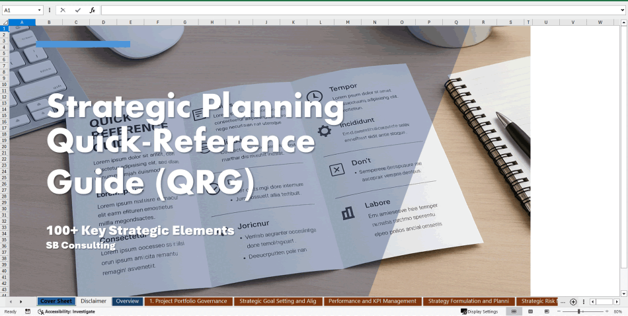Screen dimensions: 628x316
Task: Click the zoom in plus button
Action: (x=607, y=311)
